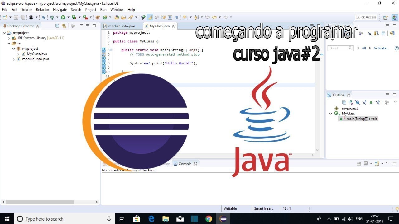The height and width of the screenshot is (224, 399).
Task: Open Debug button dropdown arrow
Action: click(57, 17)
